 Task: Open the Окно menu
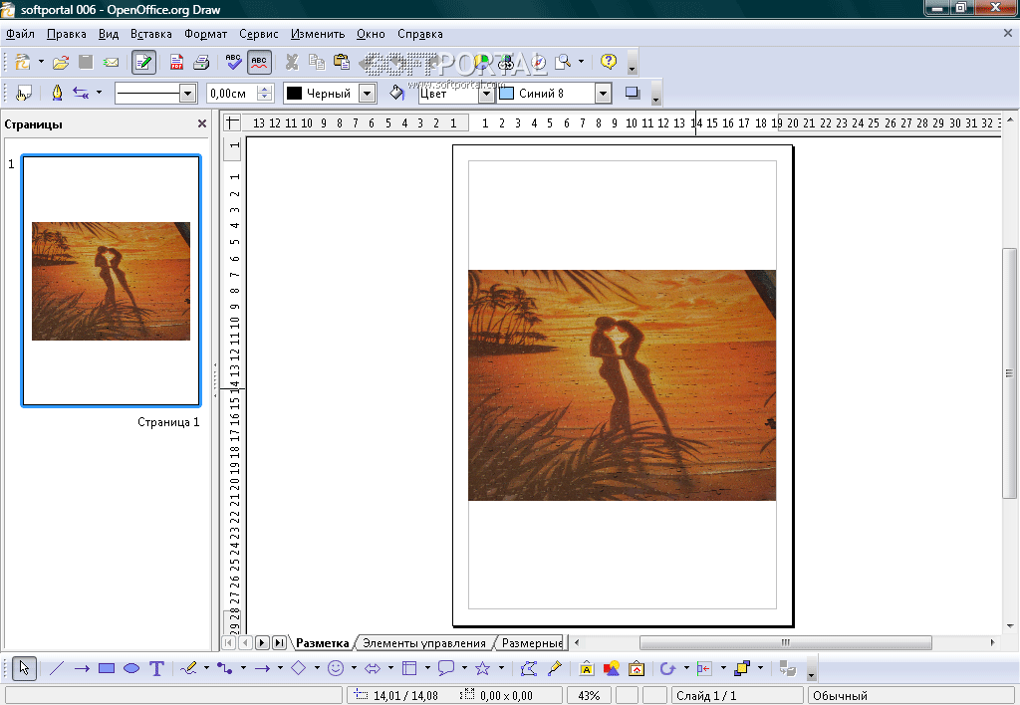(371, 34)
